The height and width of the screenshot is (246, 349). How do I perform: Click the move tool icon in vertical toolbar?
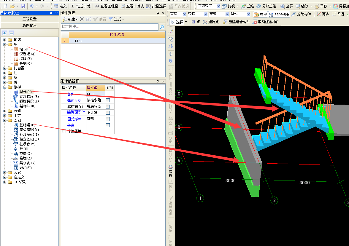pyautogui.click(x=171, y=54)
